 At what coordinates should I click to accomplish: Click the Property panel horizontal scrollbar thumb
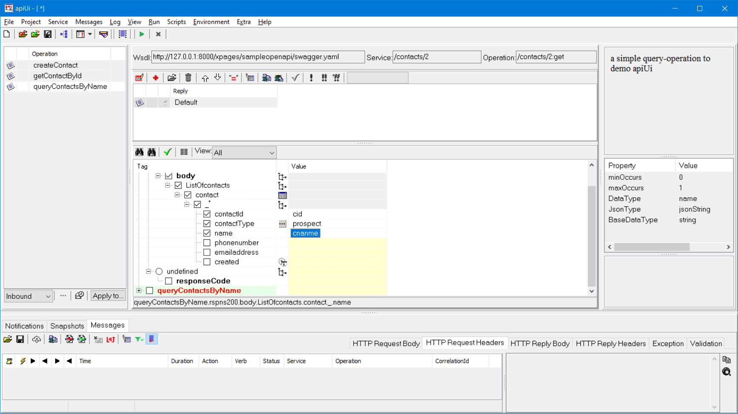[652, 247]
